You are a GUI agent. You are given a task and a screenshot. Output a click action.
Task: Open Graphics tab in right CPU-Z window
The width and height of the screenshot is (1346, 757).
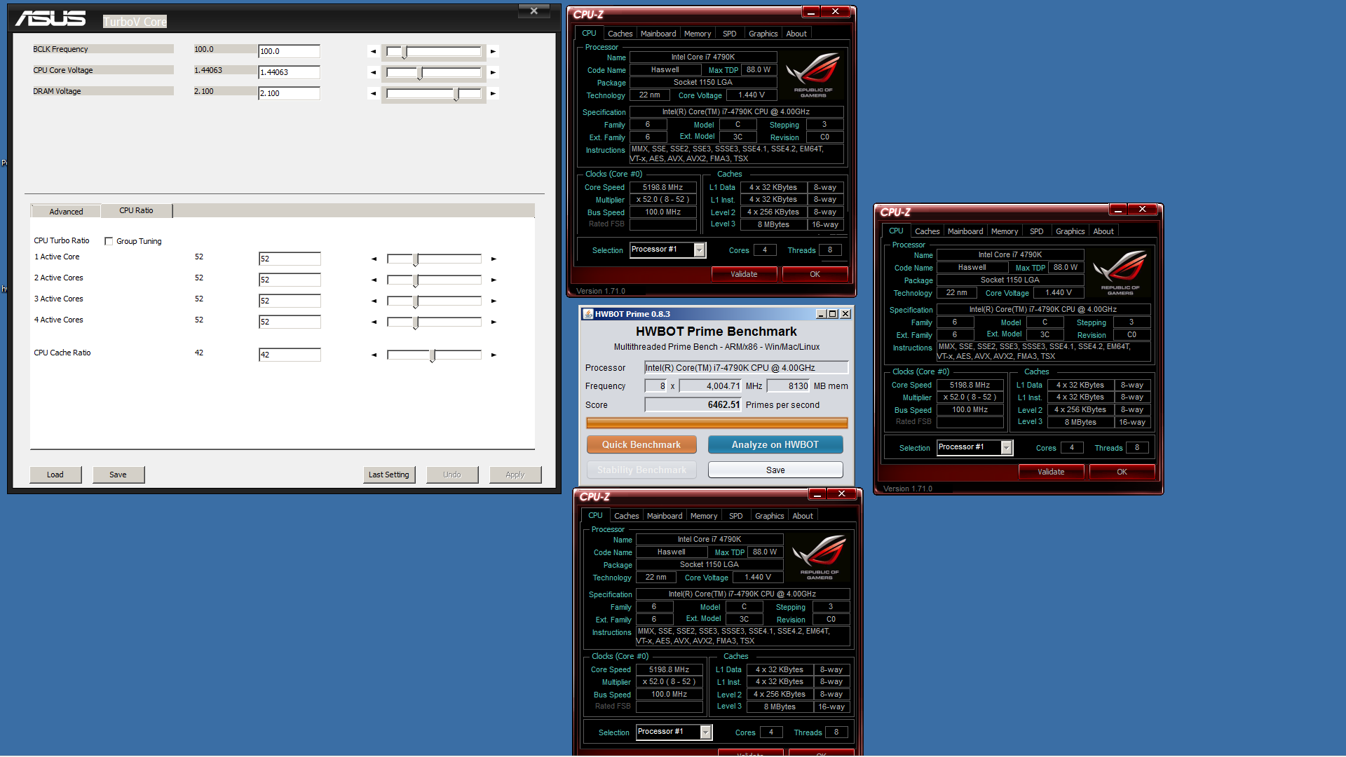(1070, 231)
